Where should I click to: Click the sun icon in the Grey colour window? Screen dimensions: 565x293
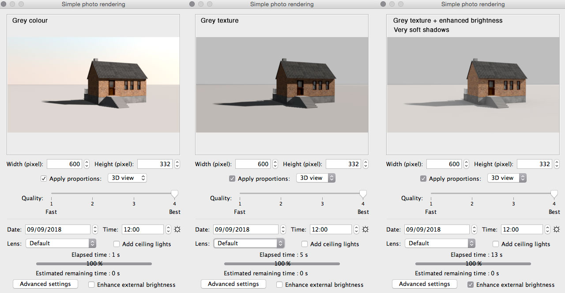pyautogui.click(x=177, y=229)
